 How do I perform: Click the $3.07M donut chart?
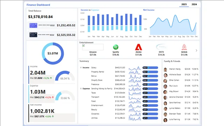click(53, 54)
